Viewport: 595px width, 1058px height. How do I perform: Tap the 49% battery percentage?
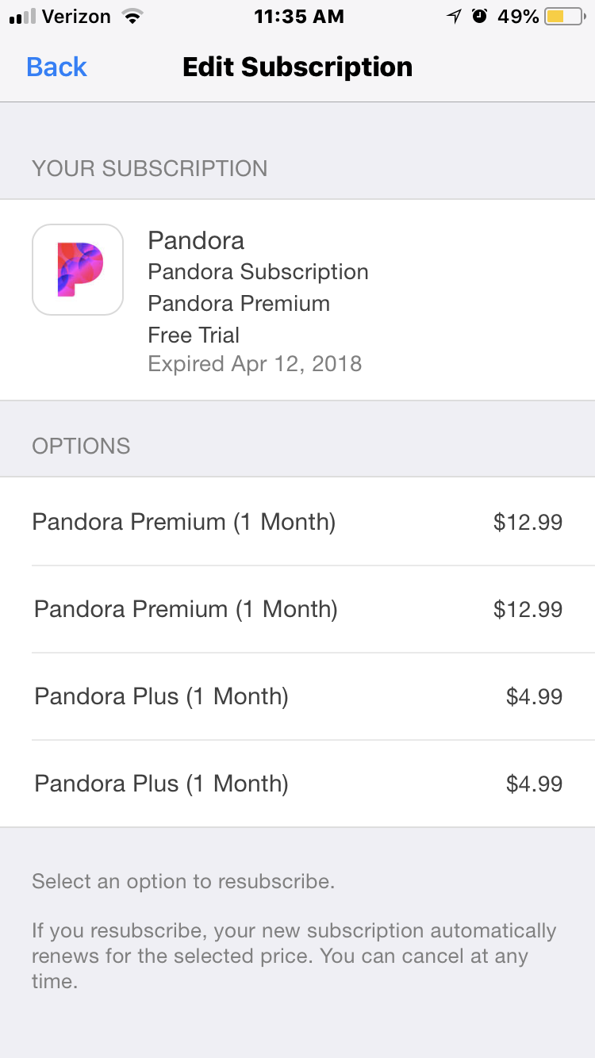coord(518,17)
